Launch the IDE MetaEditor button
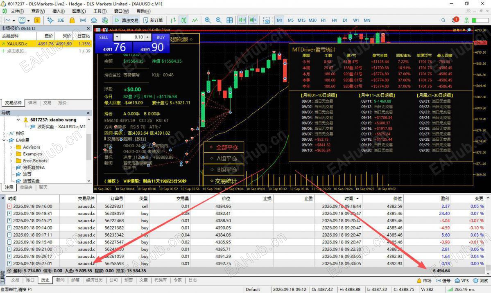This screenshot has height=293, width=491. pyautogui.click(x=61, y=20)
